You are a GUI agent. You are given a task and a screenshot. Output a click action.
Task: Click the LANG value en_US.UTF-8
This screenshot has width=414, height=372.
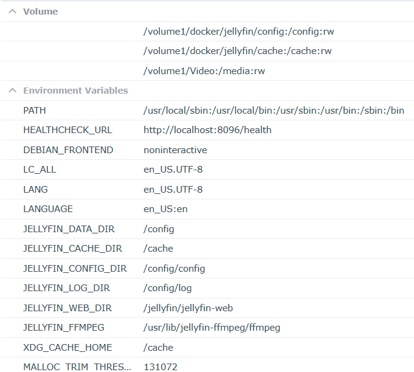(x=173, y=190)
